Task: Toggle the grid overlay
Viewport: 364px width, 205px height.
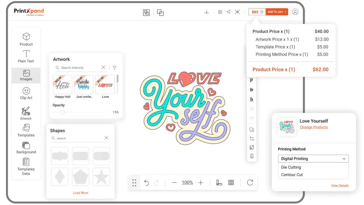Action: [x=231, y=183]
